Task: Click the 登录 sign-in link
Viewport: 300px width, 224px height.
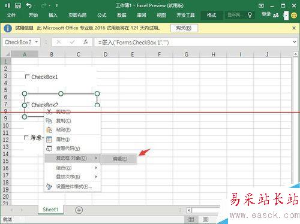Action: (266, 14)
